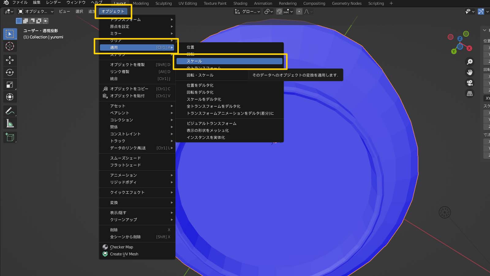Select the Measure ruler tool
490x276 pixels.
pyautogui.click(x=10, y=124)
